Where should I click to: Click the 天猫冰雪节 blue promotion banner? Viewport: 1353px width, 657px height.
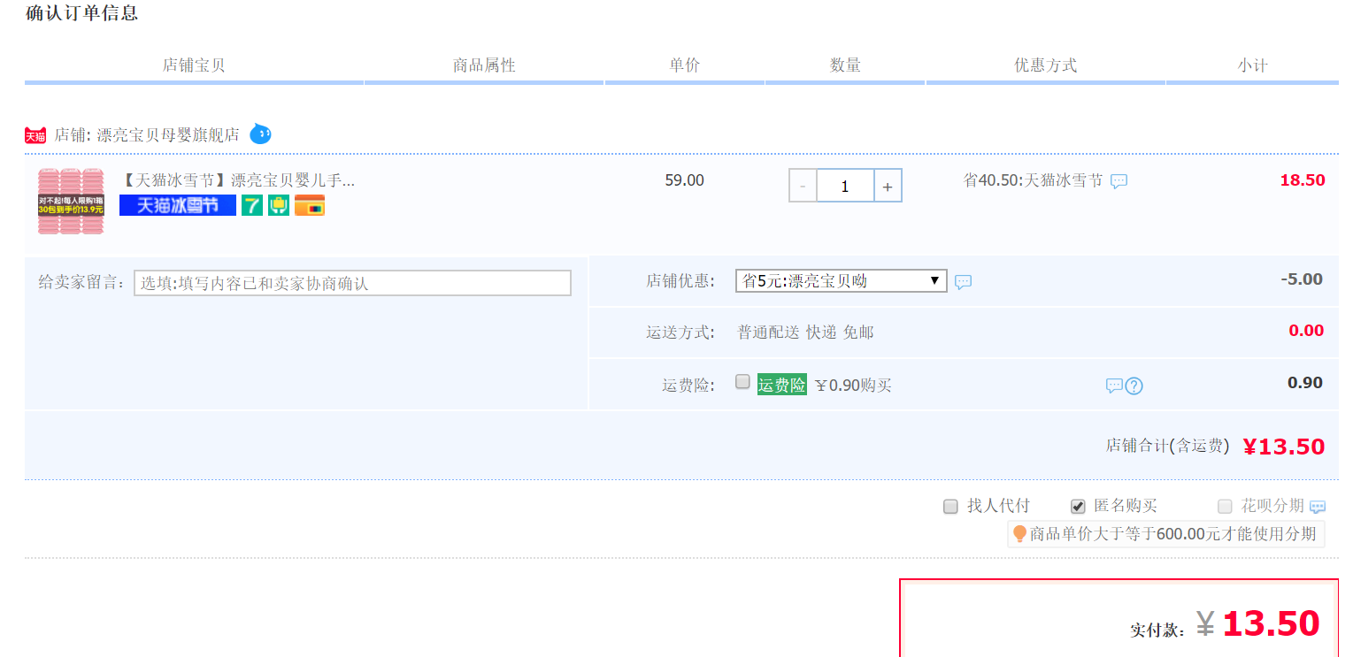tap(177, 205)
